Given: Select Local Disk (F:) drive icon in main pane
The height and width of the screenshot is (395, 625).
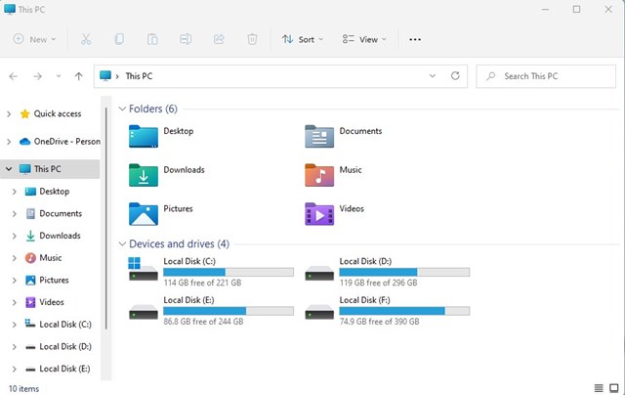Looking at the screenshot, I should pos(319,312).
